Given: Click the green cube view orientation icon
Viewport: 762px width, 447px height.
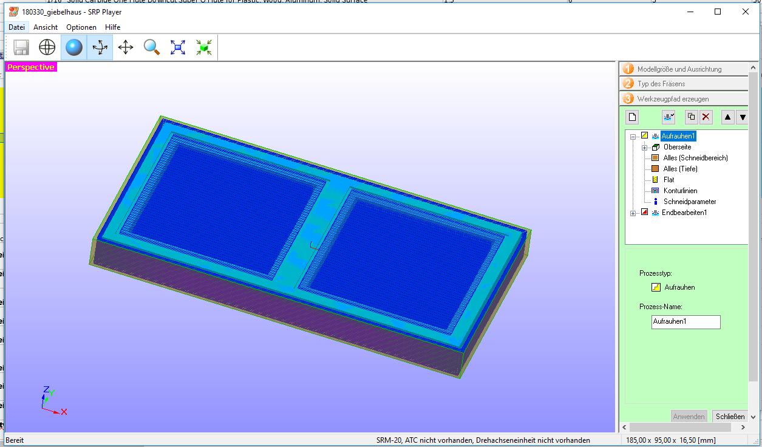Looking at the screenshot, I should pos(204,47).
